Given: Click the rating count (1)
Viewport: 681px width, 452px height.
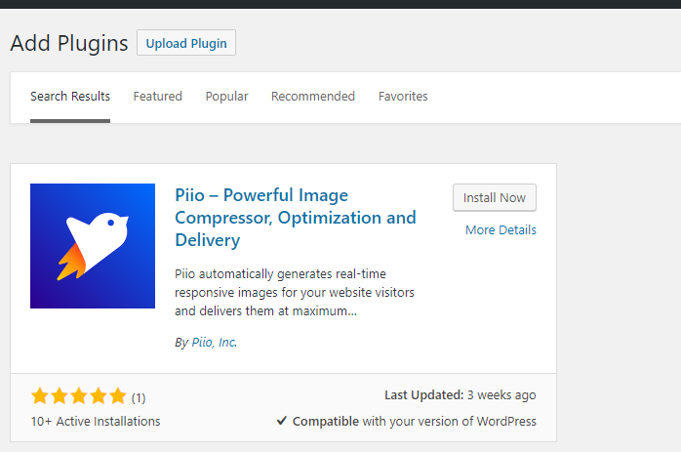Looking at the screenshot, I should (139, 397).
